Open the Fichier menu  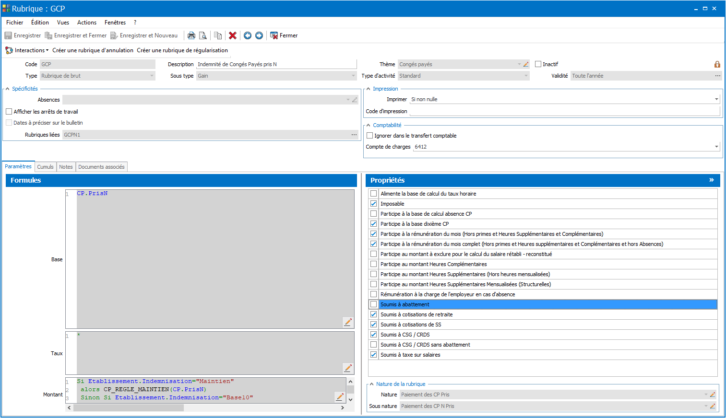(x=15, y=23)
